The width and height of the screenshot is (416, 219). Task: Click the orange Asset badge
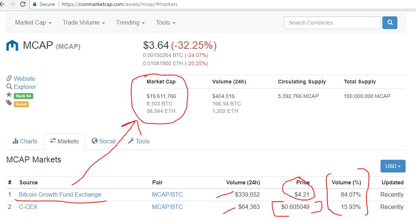[21, 104]
